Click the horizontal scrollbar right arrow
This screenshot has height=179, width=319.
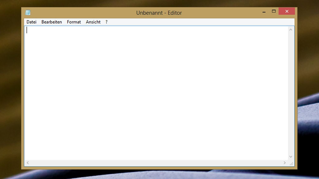[284, 163]
